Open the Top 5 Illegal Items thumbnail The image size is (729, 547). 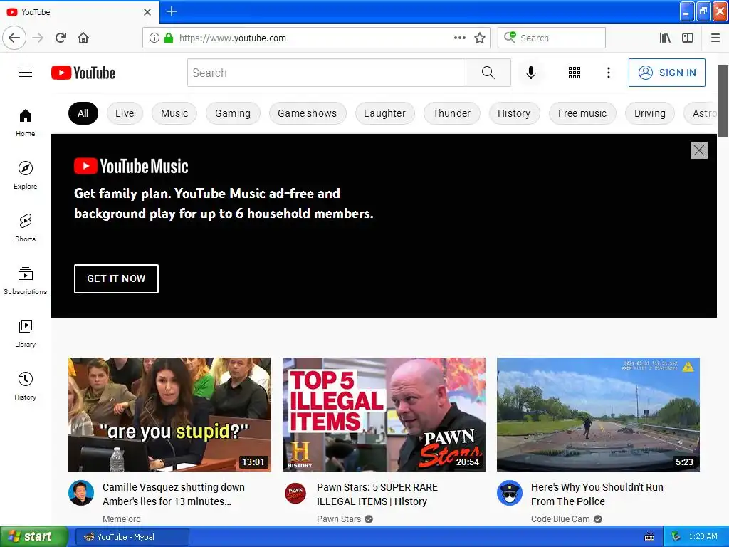tap(384, 415)
